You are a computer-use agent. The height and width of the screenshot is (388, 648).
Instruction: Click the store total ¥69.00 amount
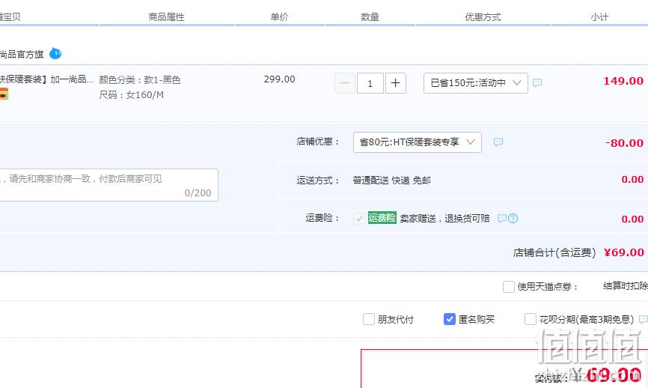[623, 252]
